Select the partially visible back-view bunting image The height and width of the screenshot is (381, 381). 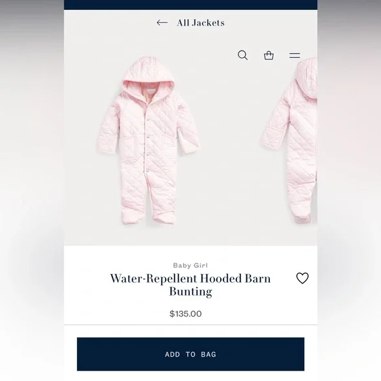point(289,141)
